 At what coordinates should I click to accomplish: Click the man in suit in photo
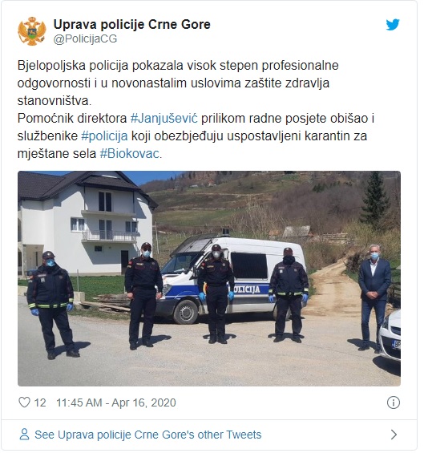pos(374,298)
